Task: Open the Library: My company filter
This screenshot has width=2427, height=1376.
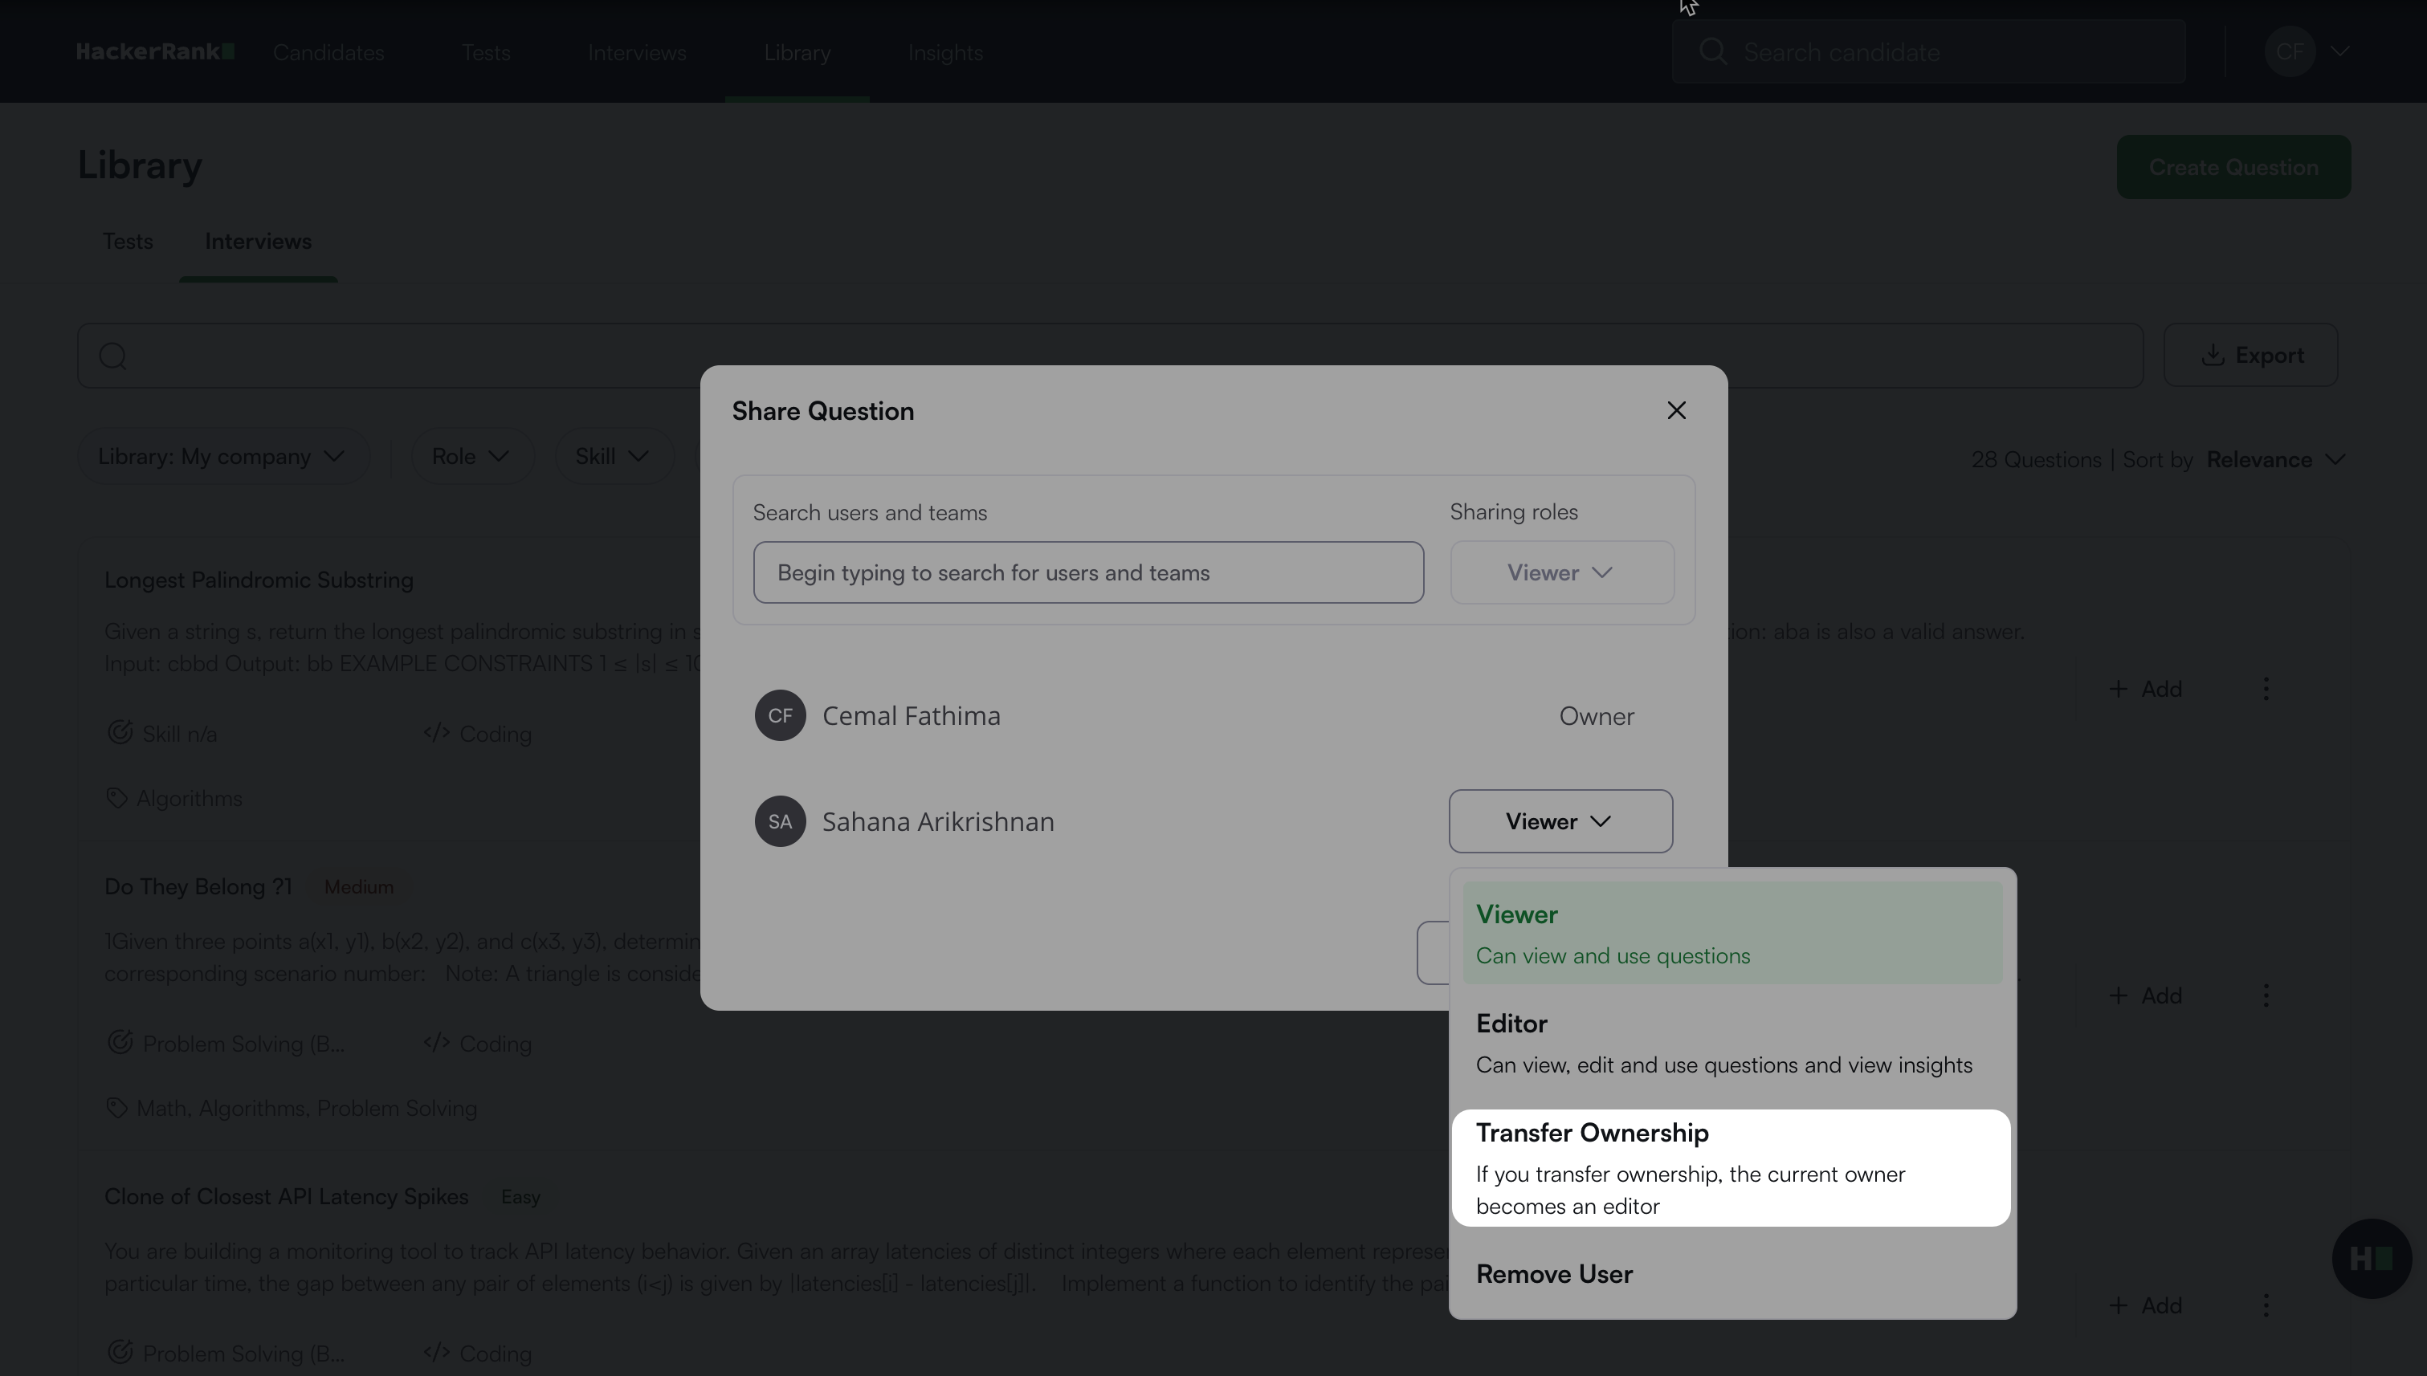Action: (x=222, y=457)
